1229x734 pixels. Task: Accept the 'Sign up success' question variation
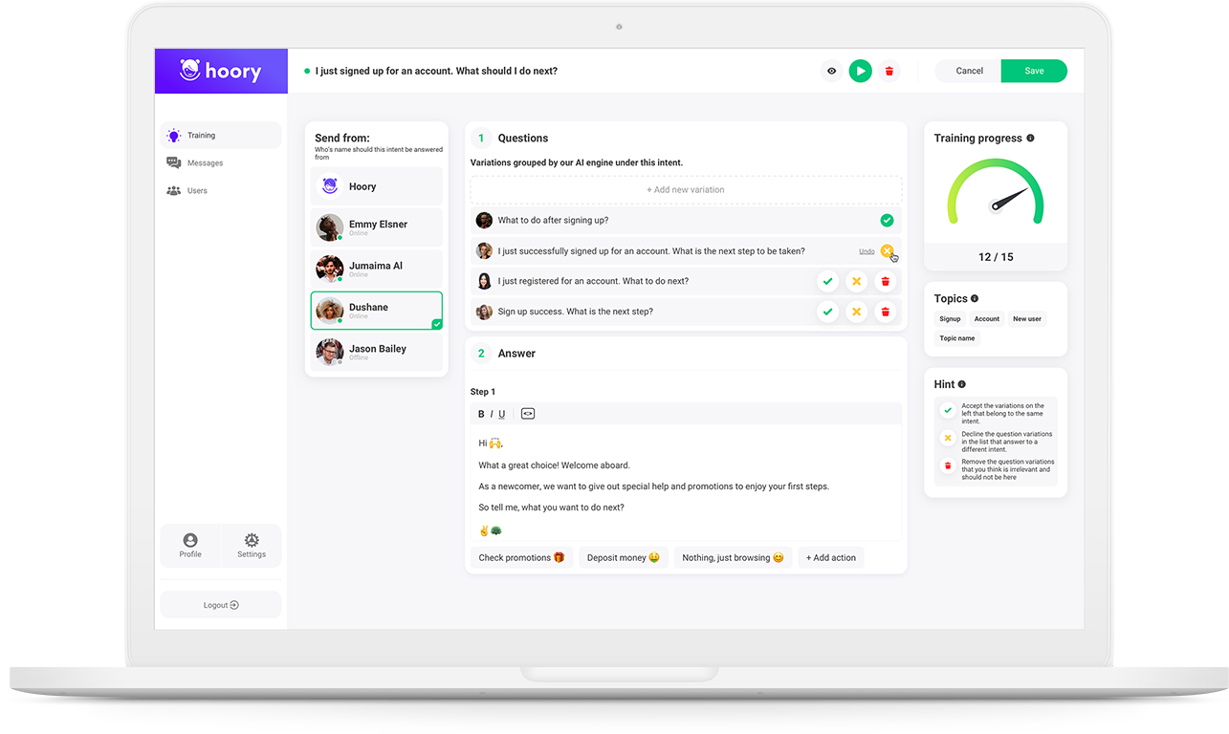pos(827,312)
